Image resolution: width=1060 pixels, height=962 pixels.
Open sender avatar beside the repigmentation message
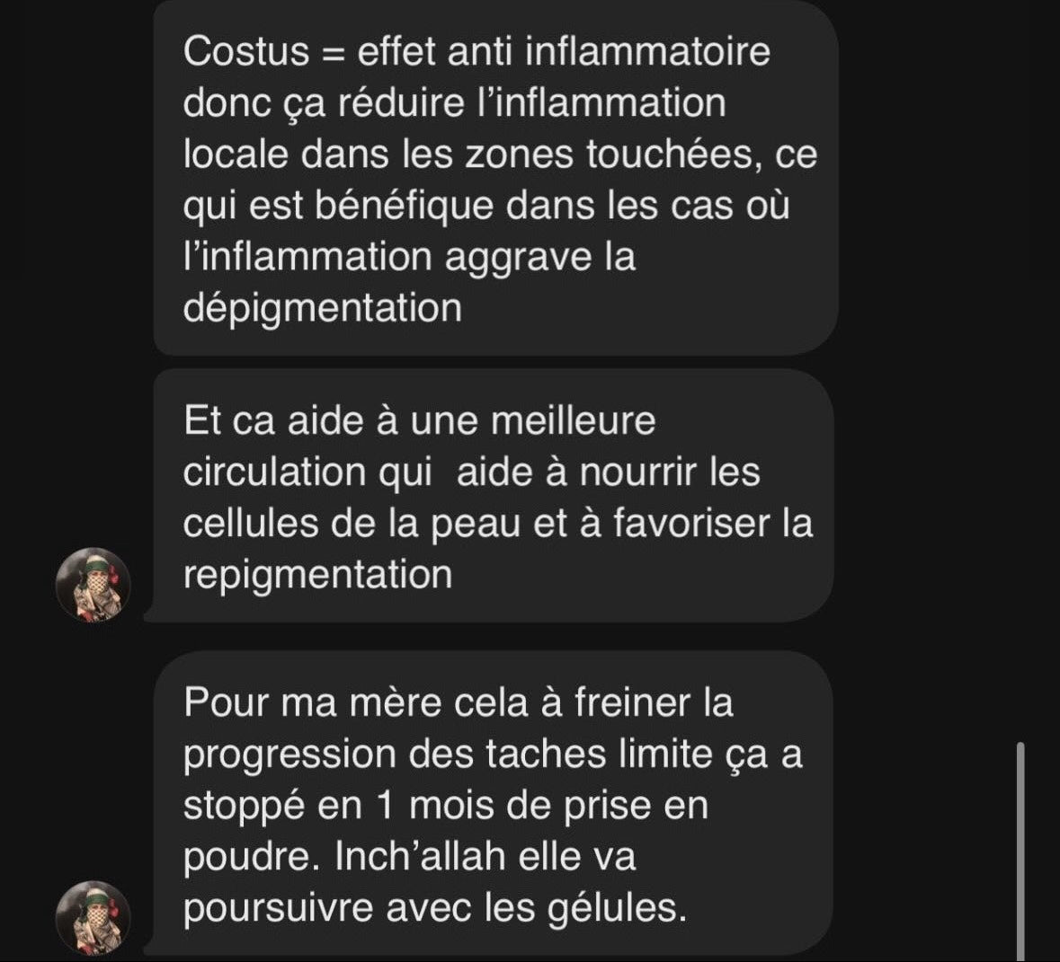[93, 585]
